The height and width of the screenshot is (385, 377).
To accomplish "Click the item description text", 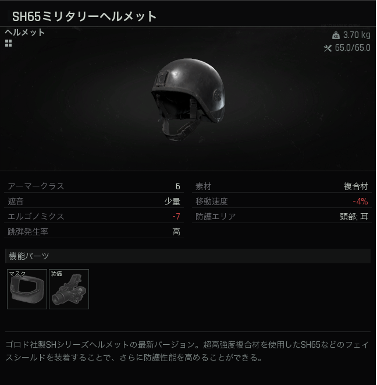I will pos(187,351).
